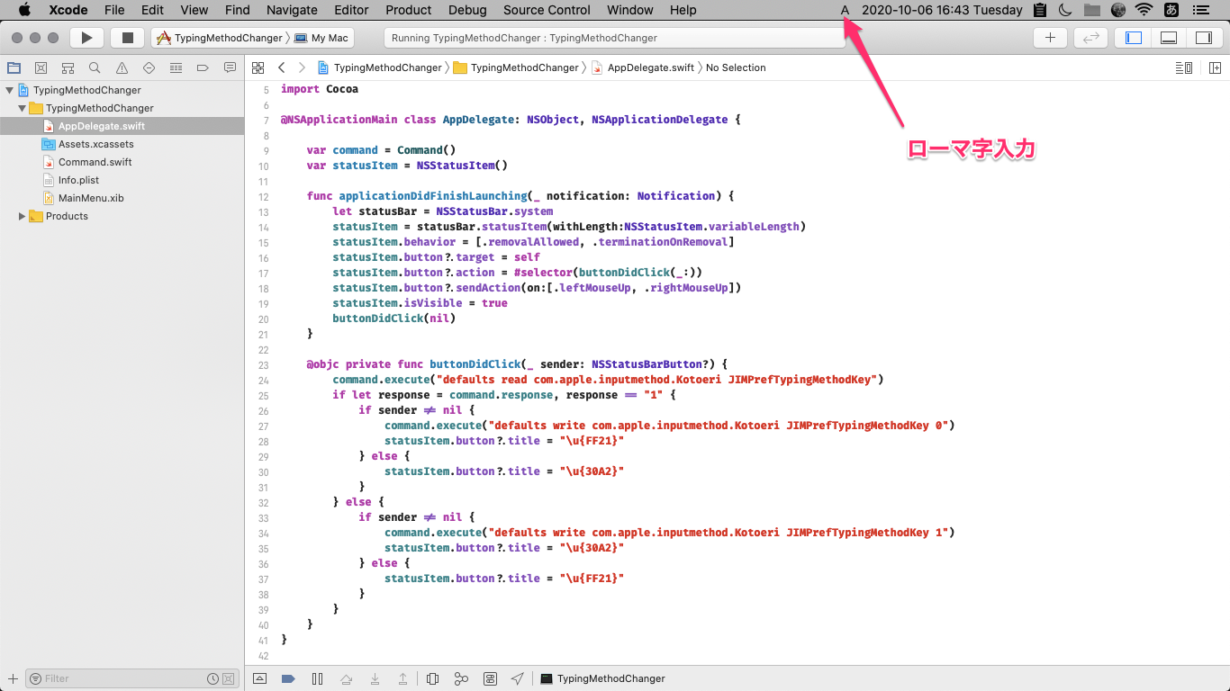The image size is (1230, 691).
Task: Open the breakpoint navigator icon
Action: click(203, 67)
